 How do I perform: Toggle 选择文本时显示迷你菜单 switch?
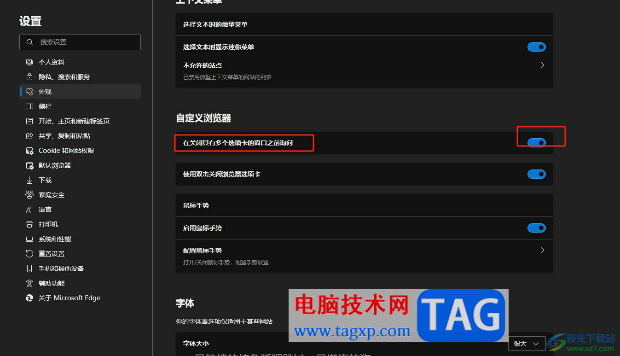pos(536,47)
